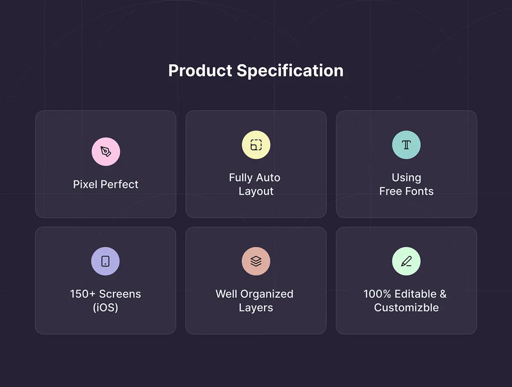Click the auto layout frame icon
Viewport: 512px width, 387px height.
(256, 145)
